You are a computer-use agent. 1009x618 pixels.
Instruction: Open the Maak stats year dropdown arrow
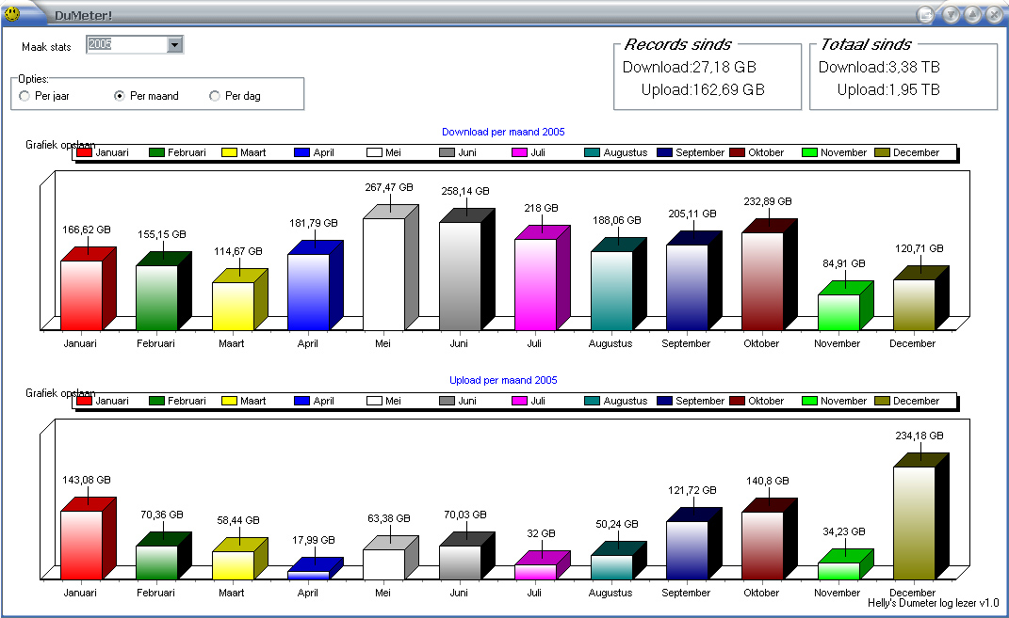coord(174,44)
